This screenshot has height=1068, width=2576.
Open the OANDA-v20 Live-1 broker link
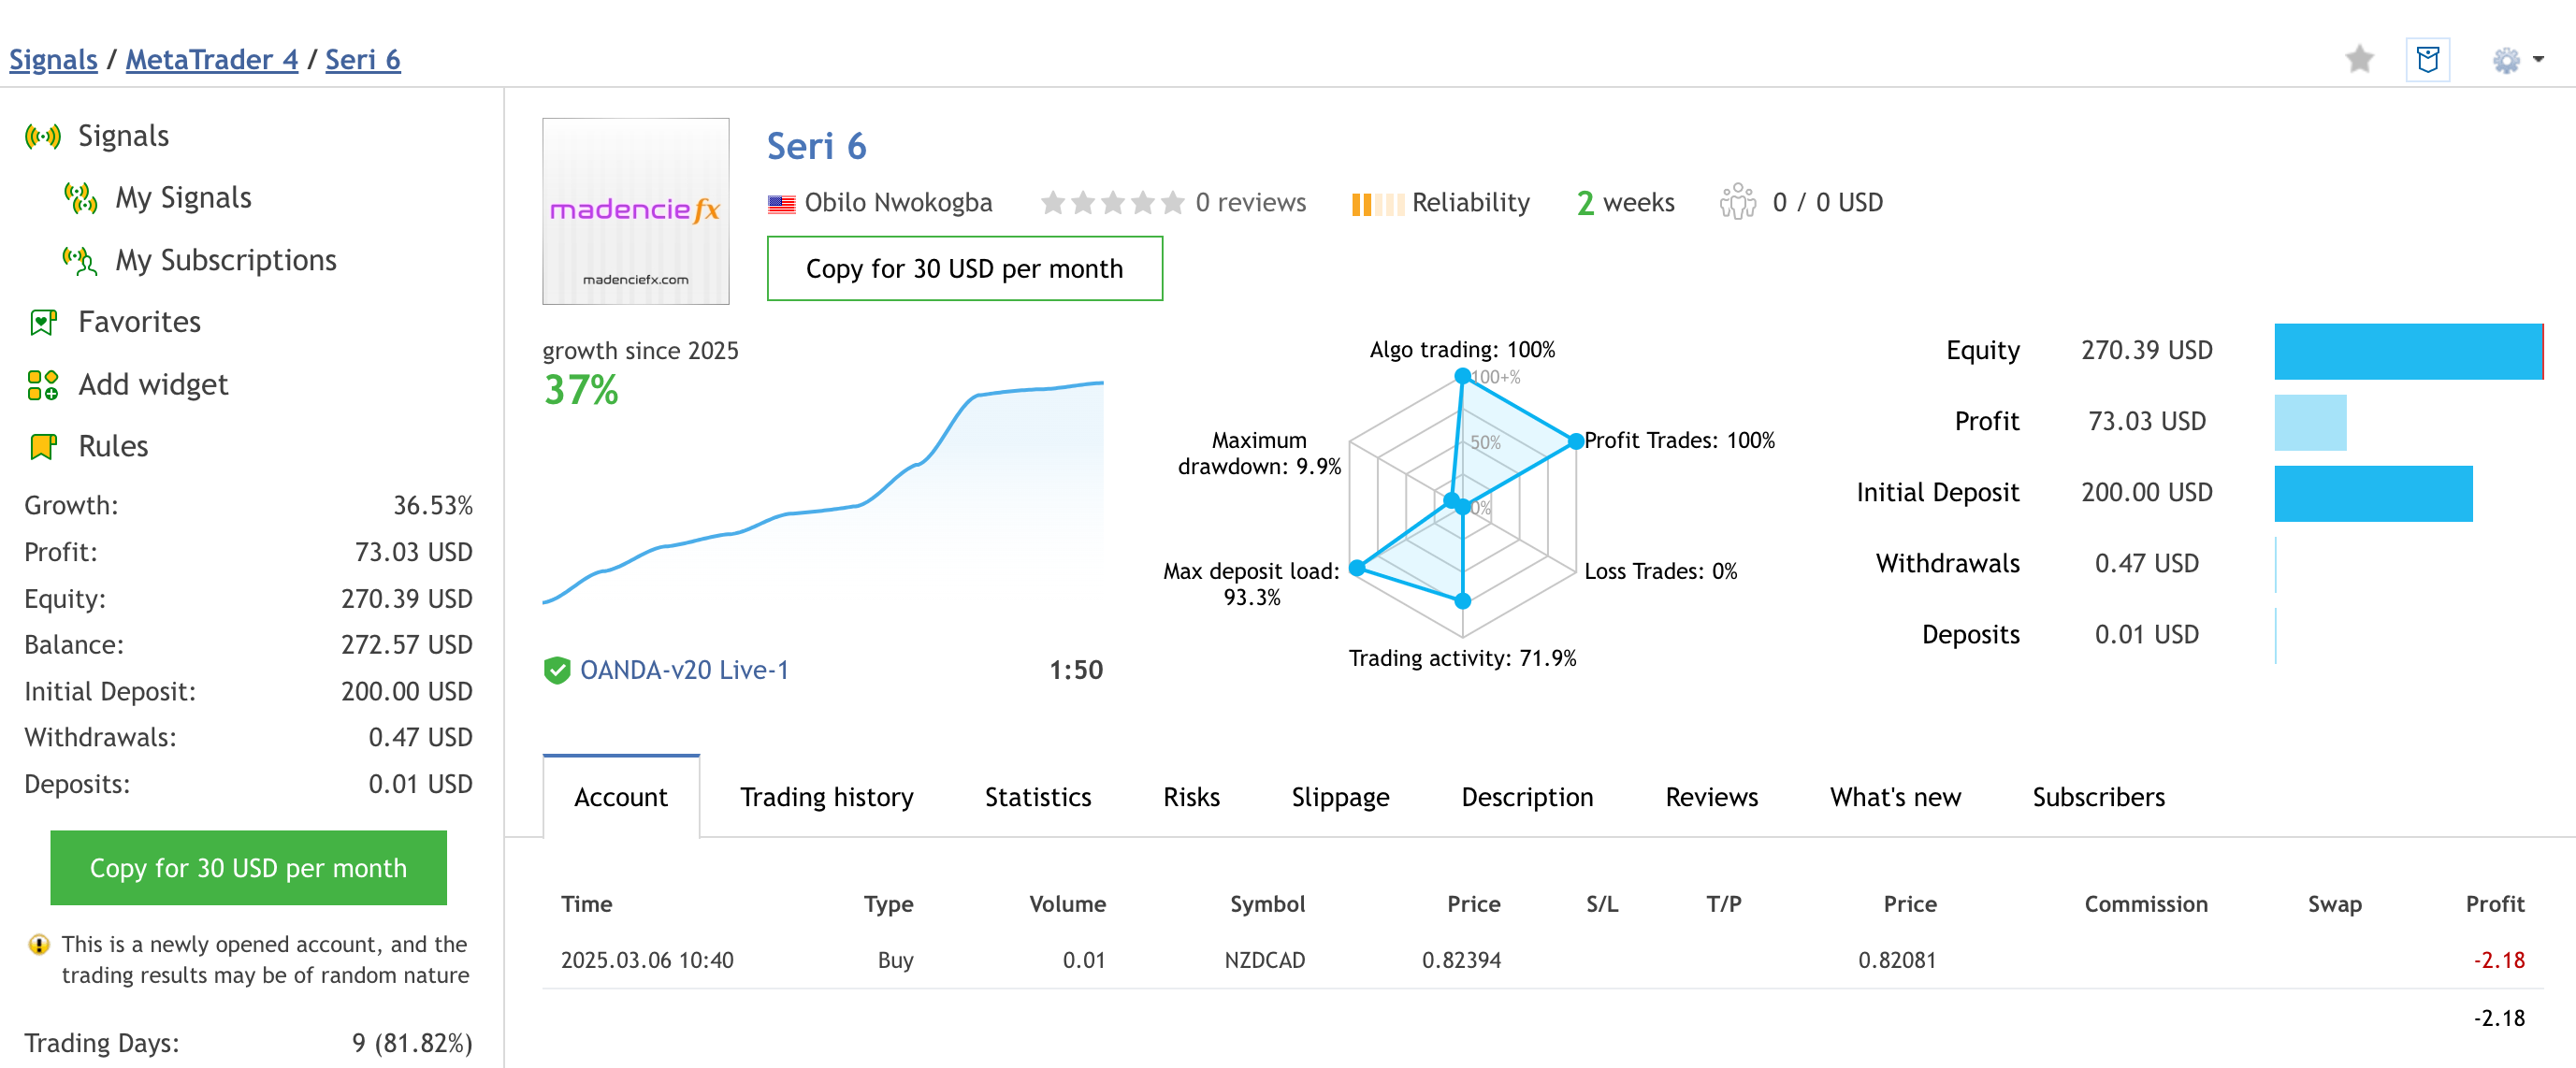684,670
